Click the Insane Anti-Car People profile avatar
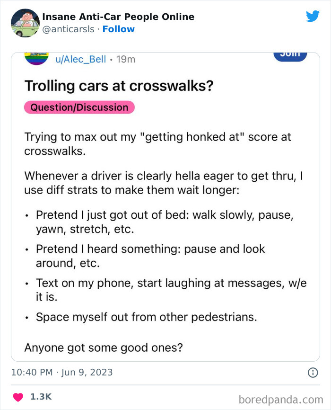The height and width of the screenshot is (410, 331). (x=25, y=22)
